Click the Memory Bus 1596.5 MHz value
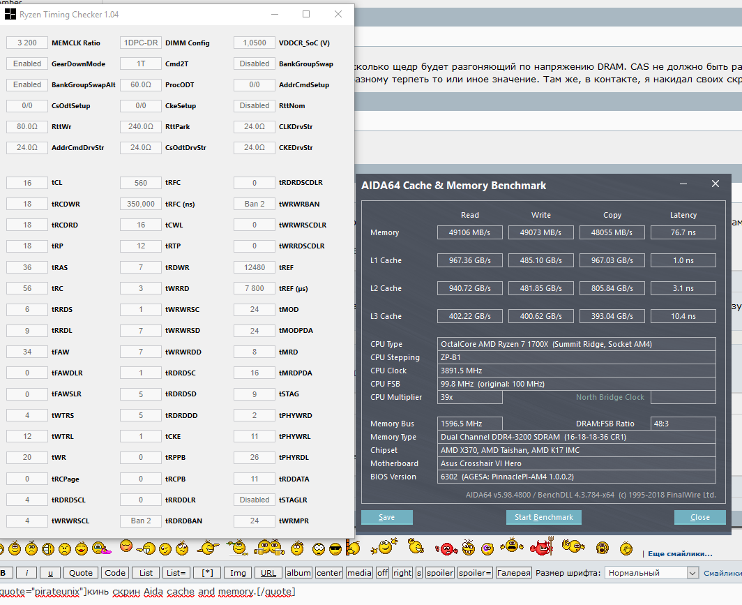This screenshot has width=742, height=605. 469,424
